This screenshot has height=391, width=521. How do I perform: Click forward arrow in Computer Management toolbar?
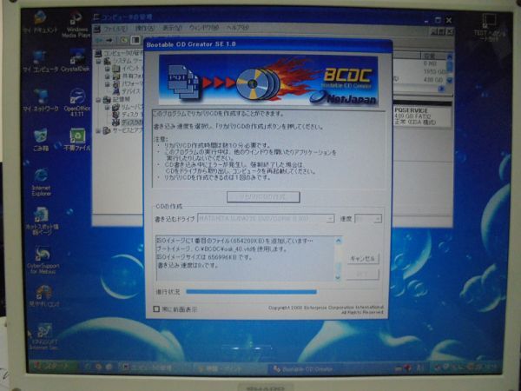(109, 40)
